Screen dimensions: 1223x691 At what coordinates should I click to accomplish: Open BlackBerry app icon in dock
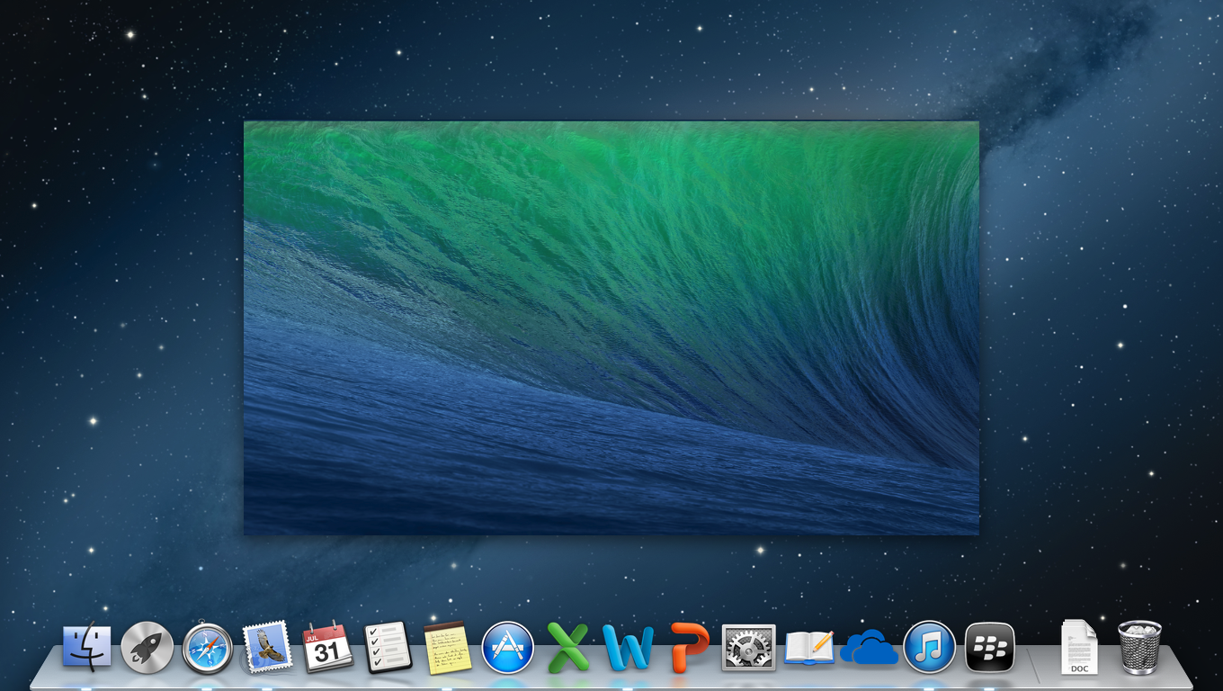tap(990, 648)
